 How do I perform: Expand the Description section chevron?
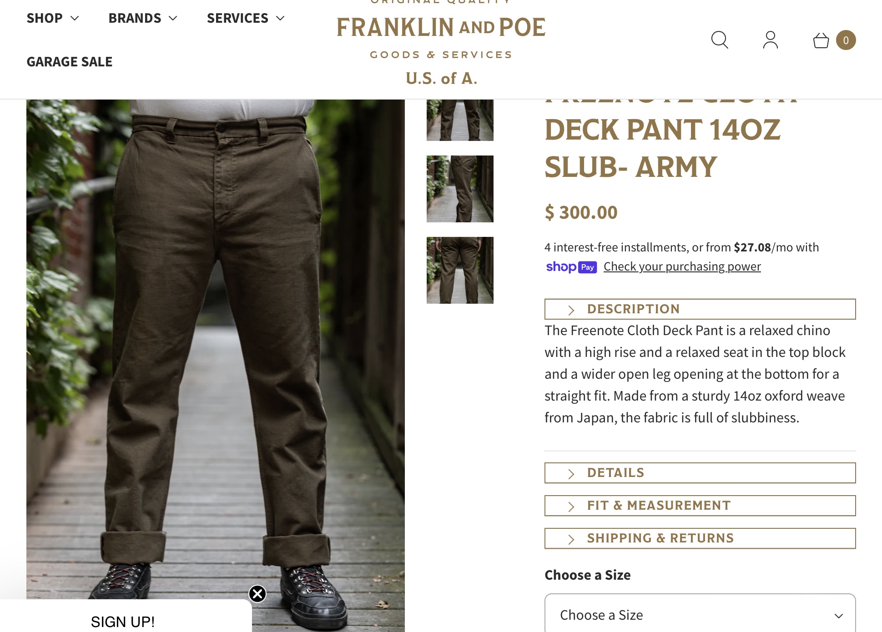pos(571,310)
